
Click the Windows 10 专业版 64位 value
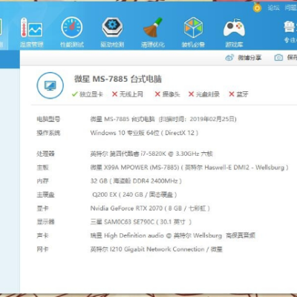144,133
